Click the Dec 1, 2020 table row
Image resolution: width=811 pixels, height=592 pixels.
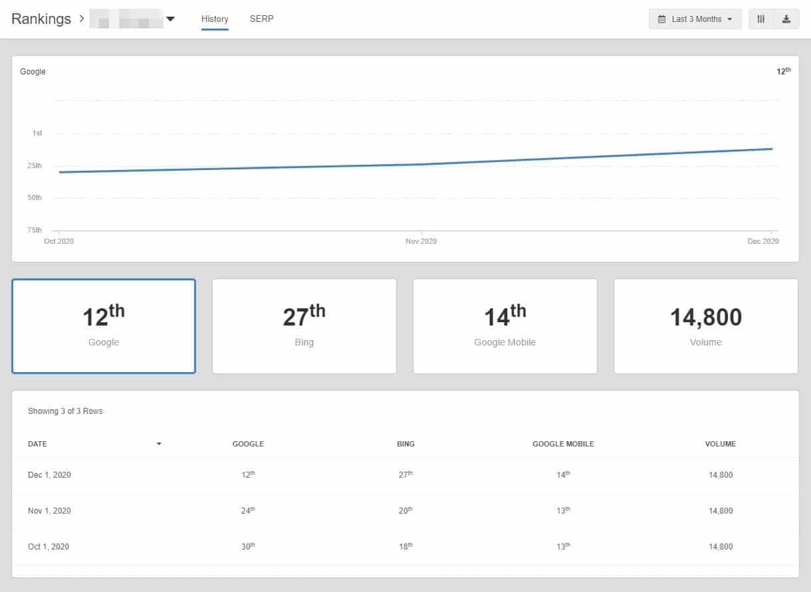(x=405, y=475)
